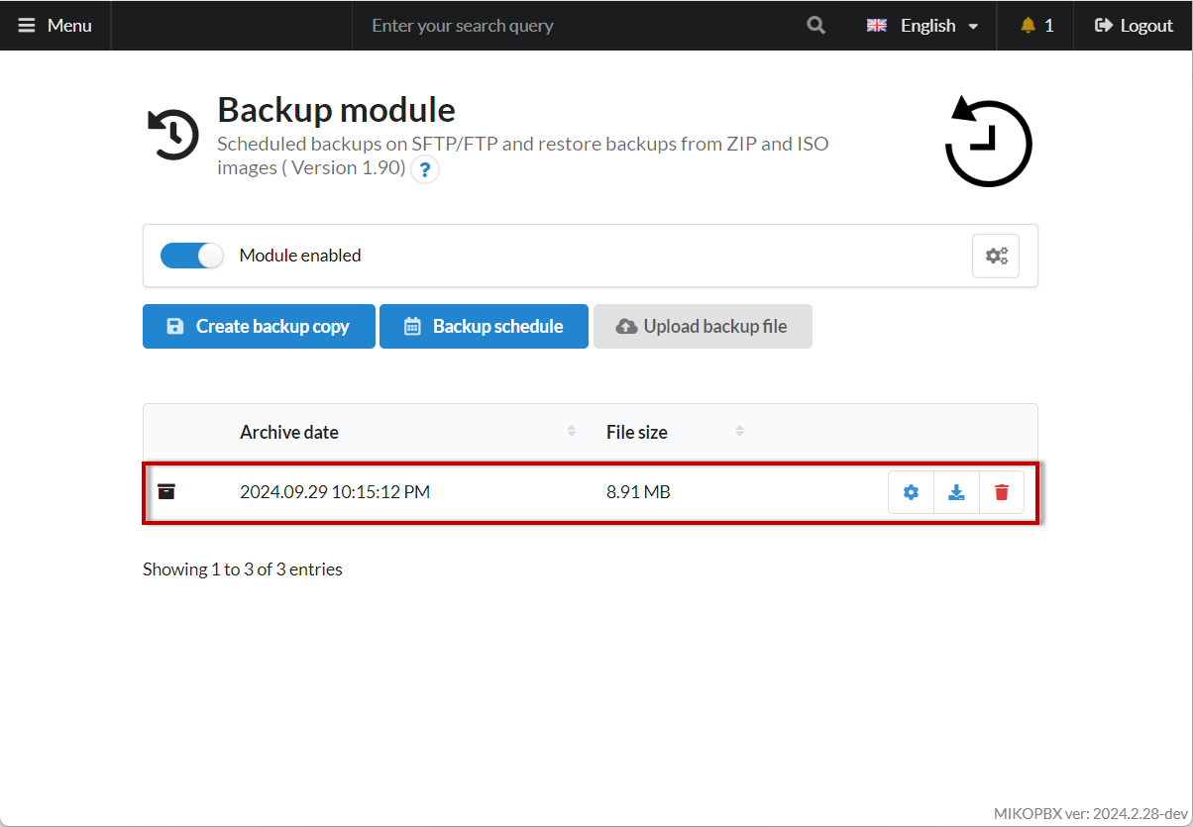The image size is (1193, 827).
Task: Open the Backup schedule
Action: click(484, 326)
